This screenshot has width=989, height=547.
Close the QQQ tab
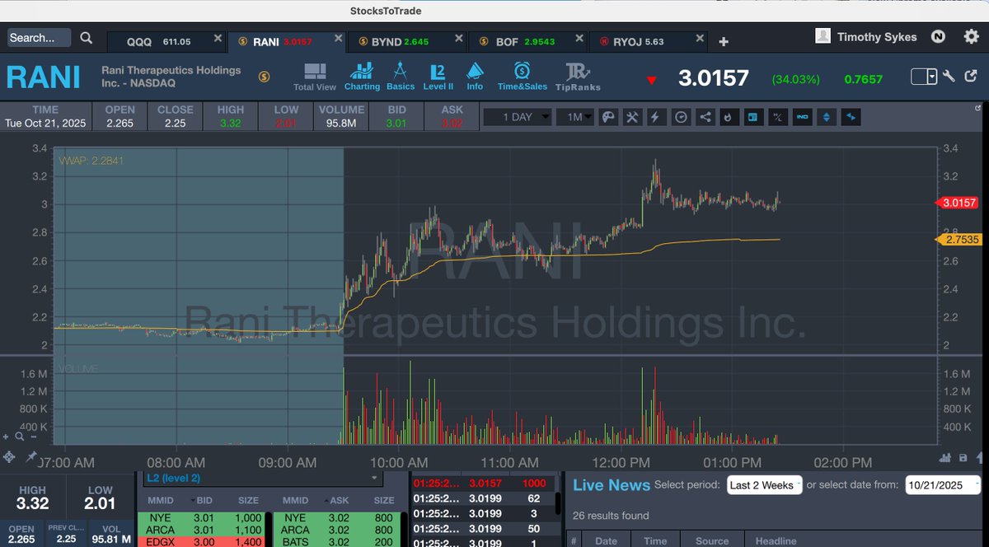coord(218,39)
